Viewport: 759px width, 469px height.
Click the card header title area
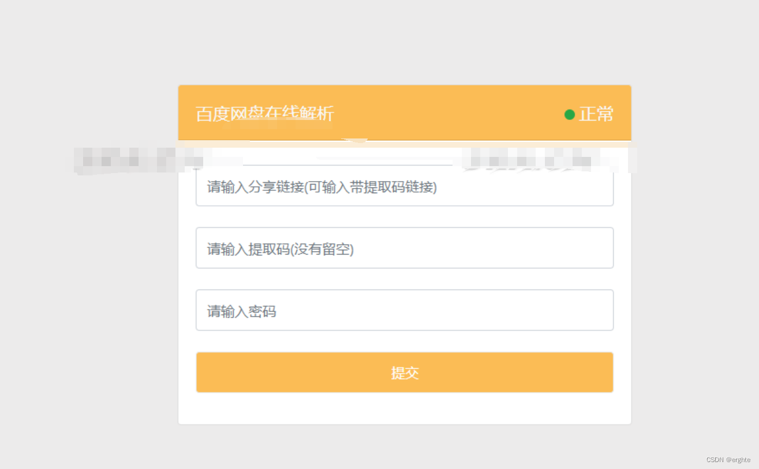coord(264,114)
